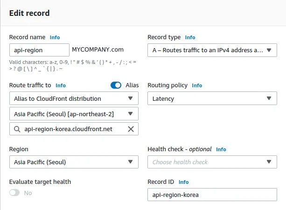Click the api-region-korea.cloudfront.net search field
Viewport: 286px width, 210px height.
click(70, 129)
